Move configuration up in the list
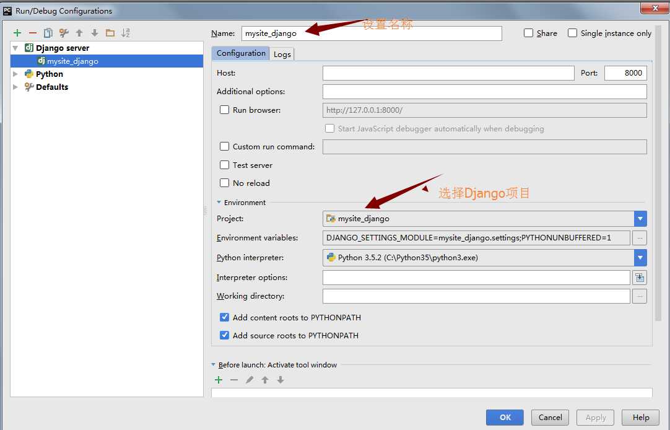This screenshot has width=670, height=430. point(79,33)
